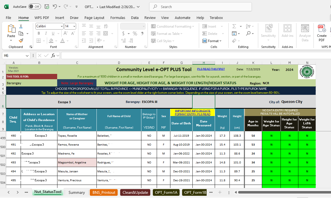Switch to the Formulas tab
331x198 pixels.
pos(118,18)
